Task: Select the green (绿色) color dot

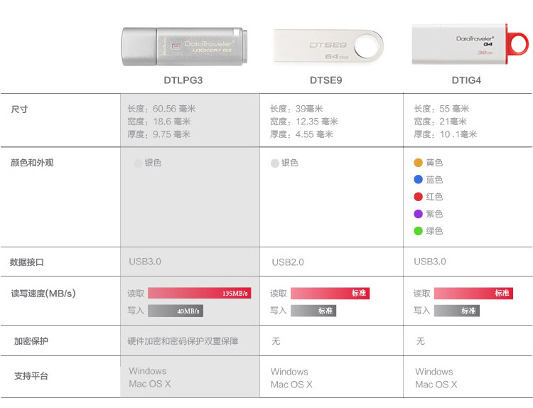Action: click(419, 231)
